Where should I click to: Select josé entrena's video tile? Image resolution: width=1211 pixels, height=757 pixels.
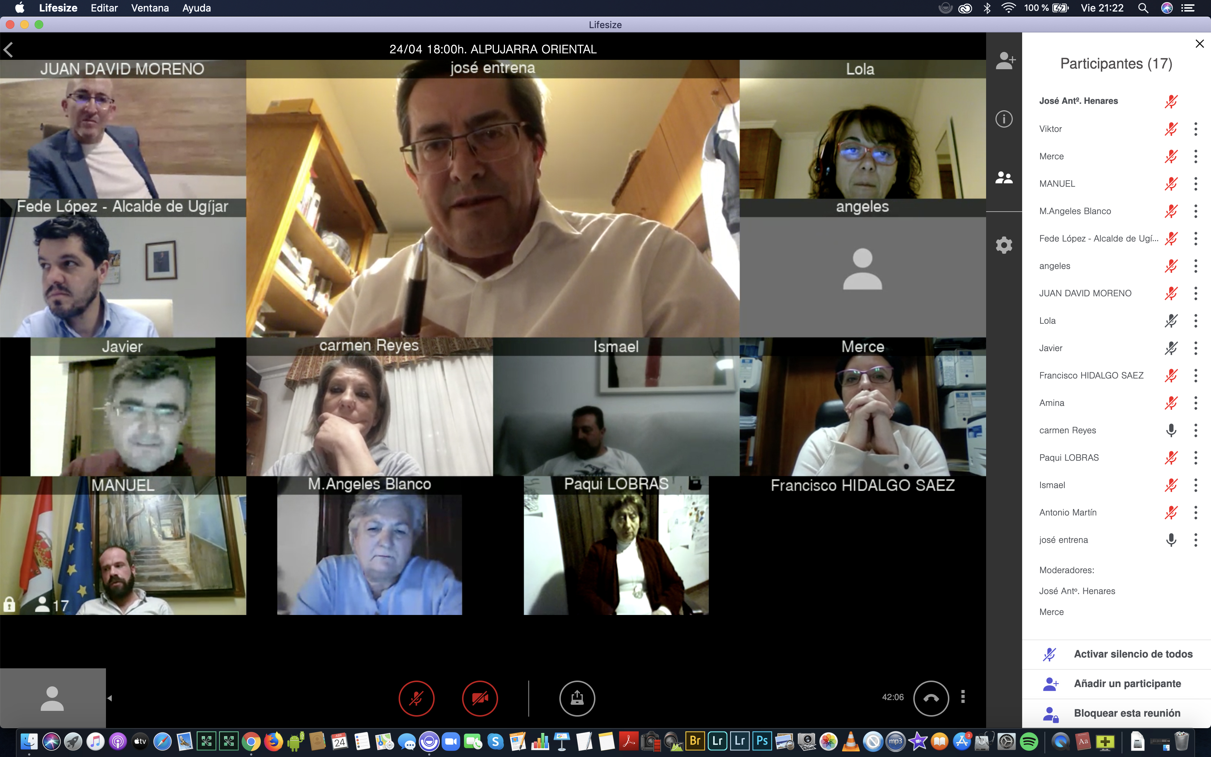point(492,200)
